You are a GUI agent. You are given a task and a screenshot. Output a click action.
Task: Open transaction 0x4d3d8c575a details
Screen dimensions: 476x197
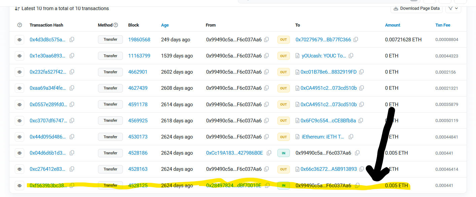click(48, 40)
